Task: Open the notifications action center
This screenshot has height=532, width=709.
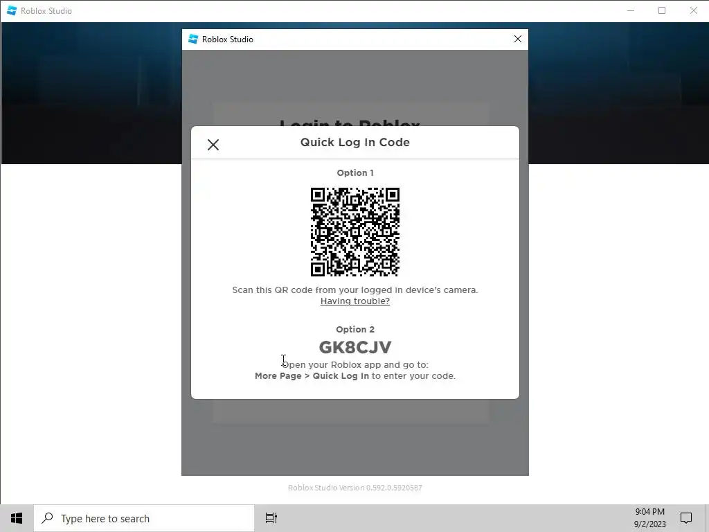Action: point(686,518)
